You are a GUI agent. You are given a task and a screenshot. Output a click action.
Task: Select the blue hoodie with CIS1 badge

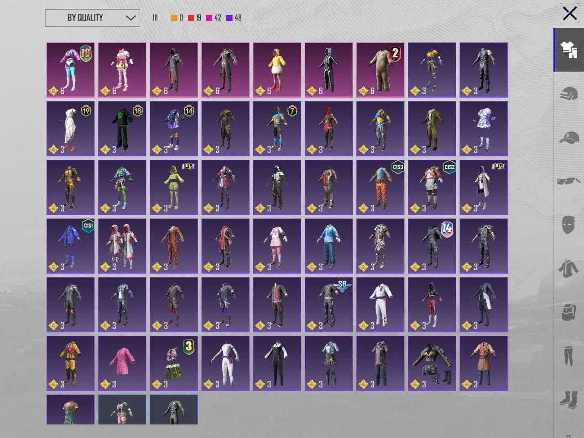coord(71,246)
